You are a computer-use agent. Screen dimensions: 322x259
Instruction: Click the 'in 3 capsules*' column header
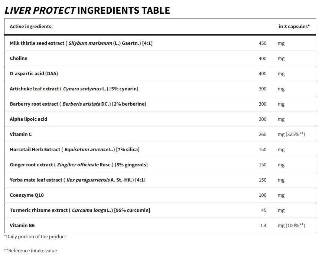pos(294,26)
